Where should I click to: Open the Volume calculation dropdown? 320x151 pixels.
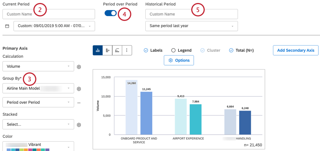[38, 66]
